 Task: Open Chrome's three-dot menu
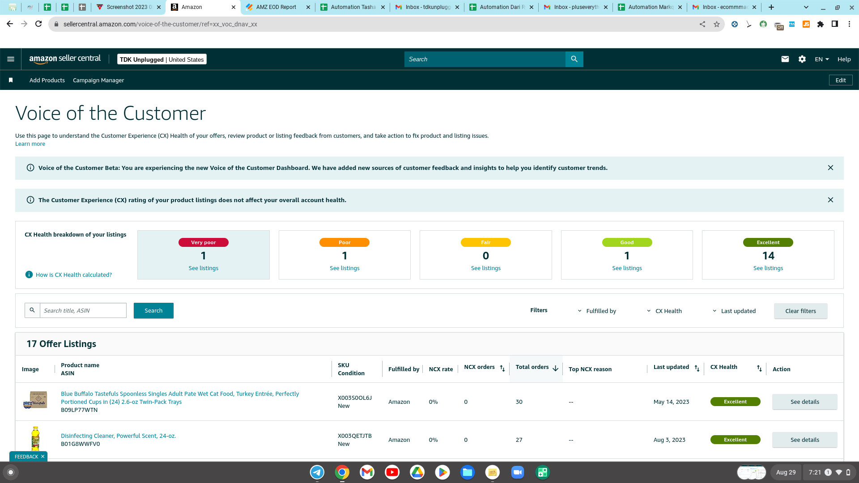tap(849, 24)
